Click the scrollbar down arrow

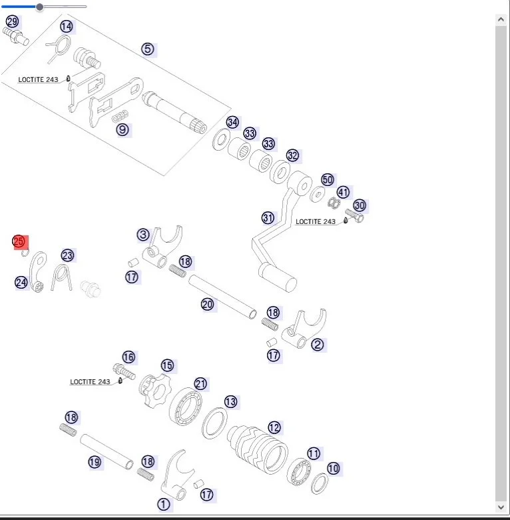pyautogui.click(x=501, y=509)
